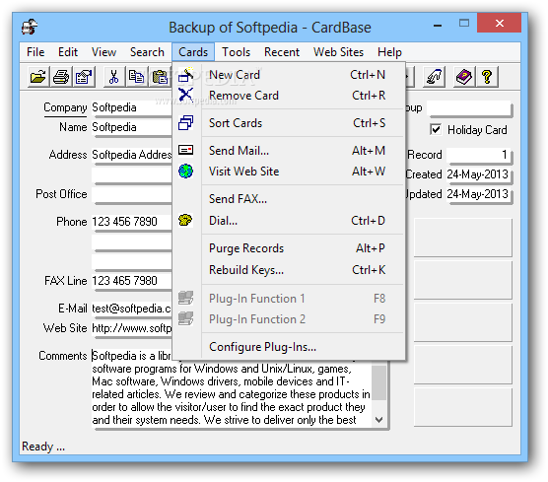The width and height of the screenshot is (548, 482).
Task: Click the FAX Line field 123 465 7980
Action: click(x=132, y=280)
